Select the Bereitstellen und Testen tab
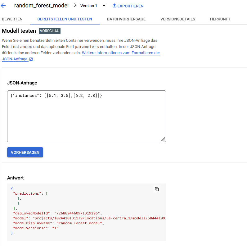Image resolution: width=247 pixels, height=246 pixels. [65, 19]
